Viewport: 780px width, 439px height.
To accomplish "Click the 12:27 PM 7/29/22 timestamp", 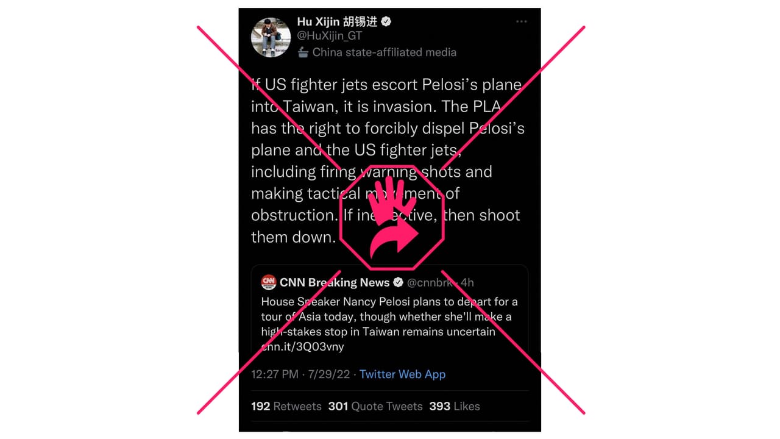I will coord(300,374).
